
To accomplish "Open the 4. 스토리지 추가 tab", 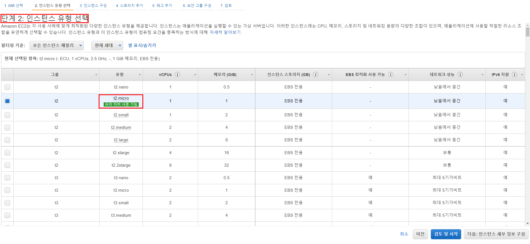I will [130, 6].
